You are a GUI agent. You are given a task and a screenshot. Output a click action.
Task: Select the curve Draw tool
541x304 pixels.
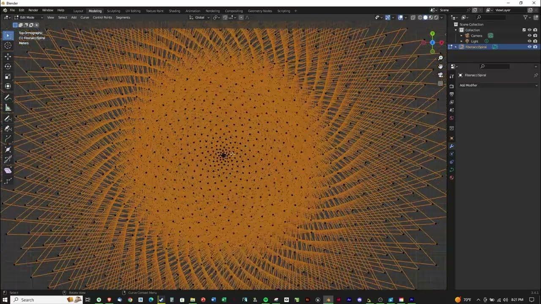coord(8,119)
